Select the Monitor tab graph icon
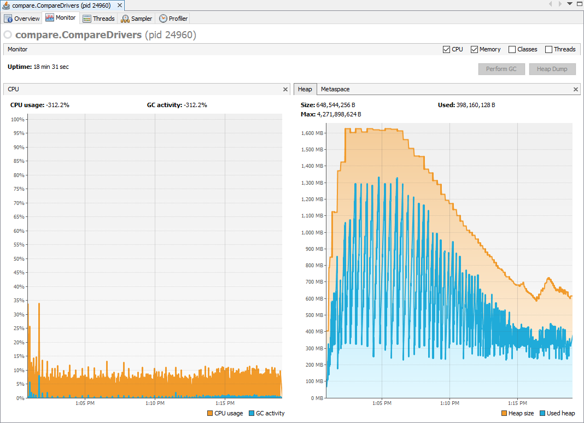This screenshot has height=423, width=584. coord(50,17)
